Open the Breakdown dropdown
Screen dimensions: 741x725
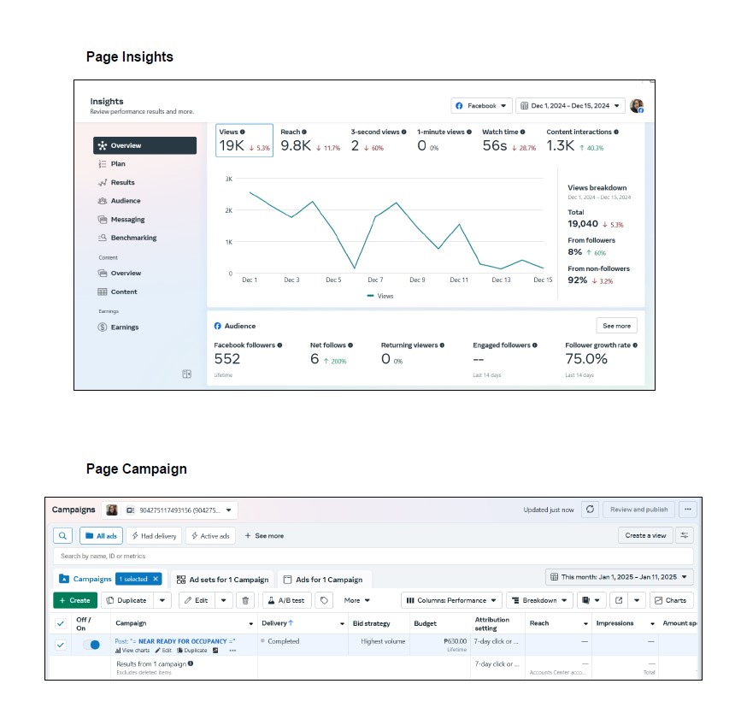tap(539, 601)
